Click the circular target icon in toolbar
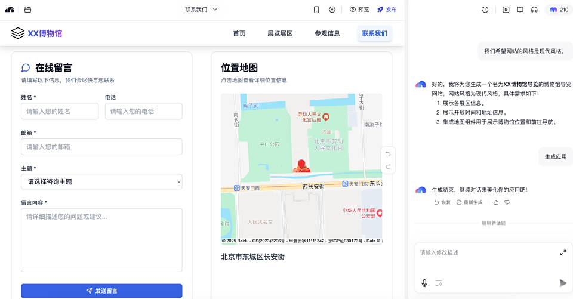The height and width of the screenshot is (299, 573). tap(332, 10)
